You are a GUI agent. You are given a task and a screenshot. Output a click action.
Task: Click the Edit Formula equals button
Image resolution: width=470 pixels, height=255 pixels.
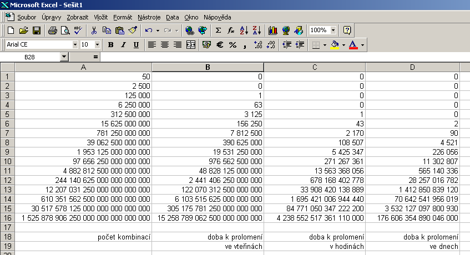95,57
